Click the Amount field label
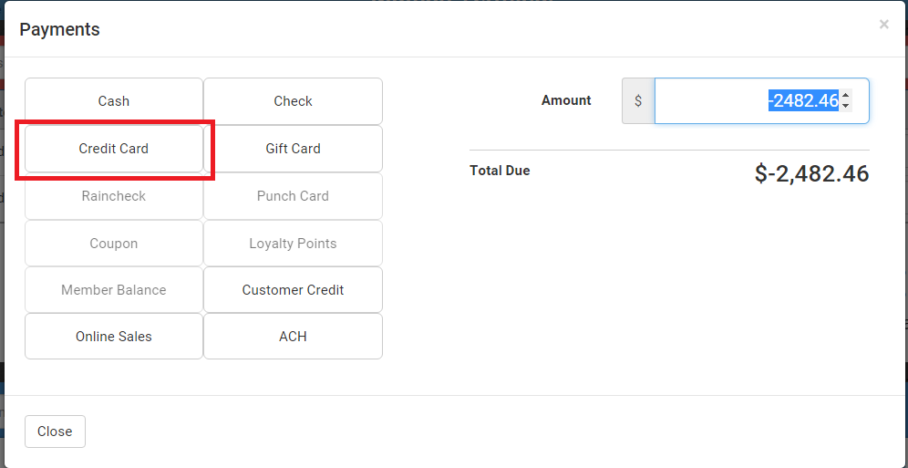The image size is (908, 468). pos(566,100)
